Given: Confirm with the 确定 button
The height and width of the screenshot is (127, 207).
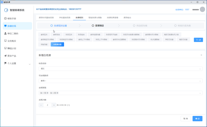Looking at the screenshot, I should tap(197, 118).
